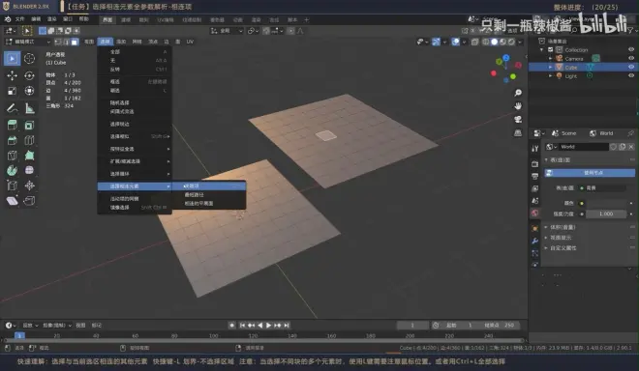Expand the Viewport Display panel
Viewport: 639px width, 371px height.
pyautogui.click(x=561, y=238)
